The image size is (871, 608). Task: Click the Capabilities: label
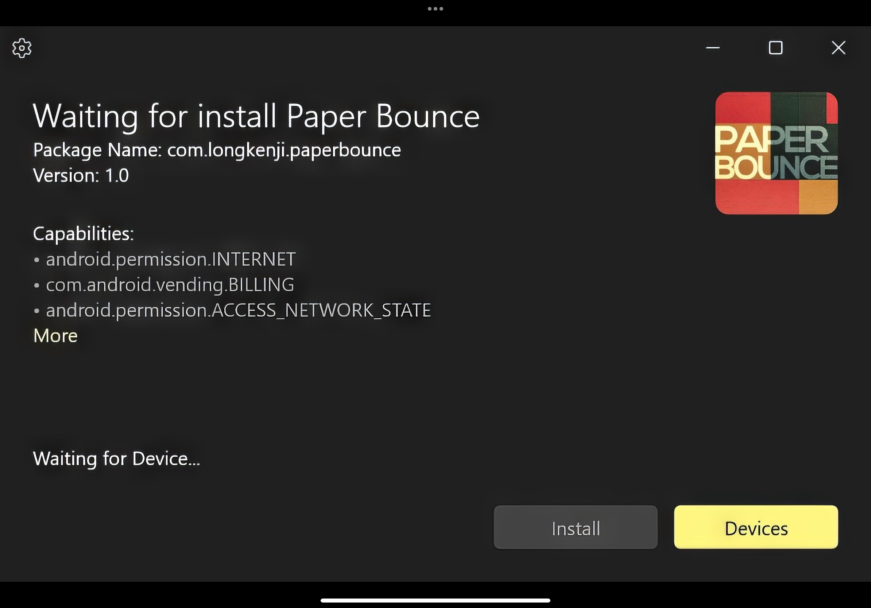point(84,234)
